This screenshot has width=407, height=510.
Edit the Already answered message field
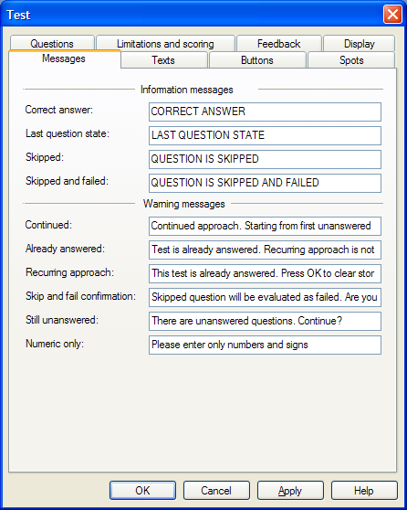(x=265, y=250)
